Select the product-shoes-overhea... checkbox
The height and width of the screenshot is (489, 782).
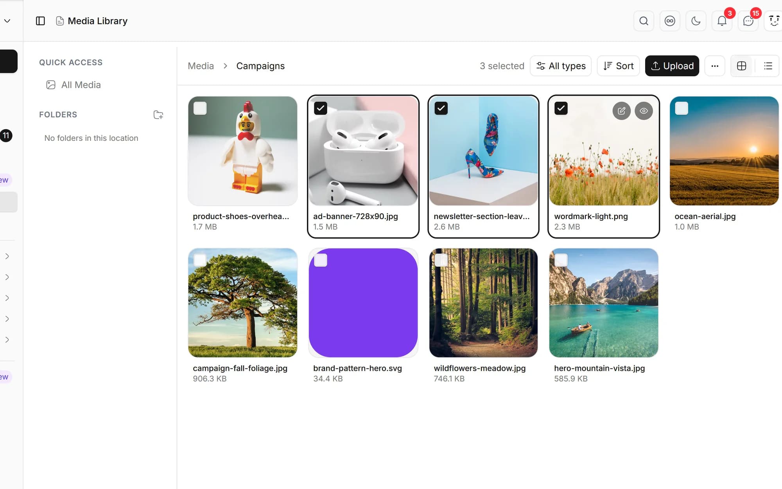200,108
